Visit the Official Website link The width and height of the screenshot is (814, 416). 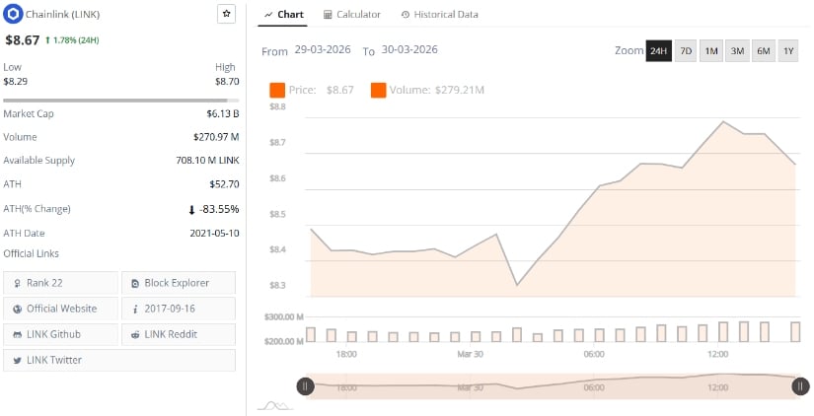pyautogui.click(x=61, y=309)
